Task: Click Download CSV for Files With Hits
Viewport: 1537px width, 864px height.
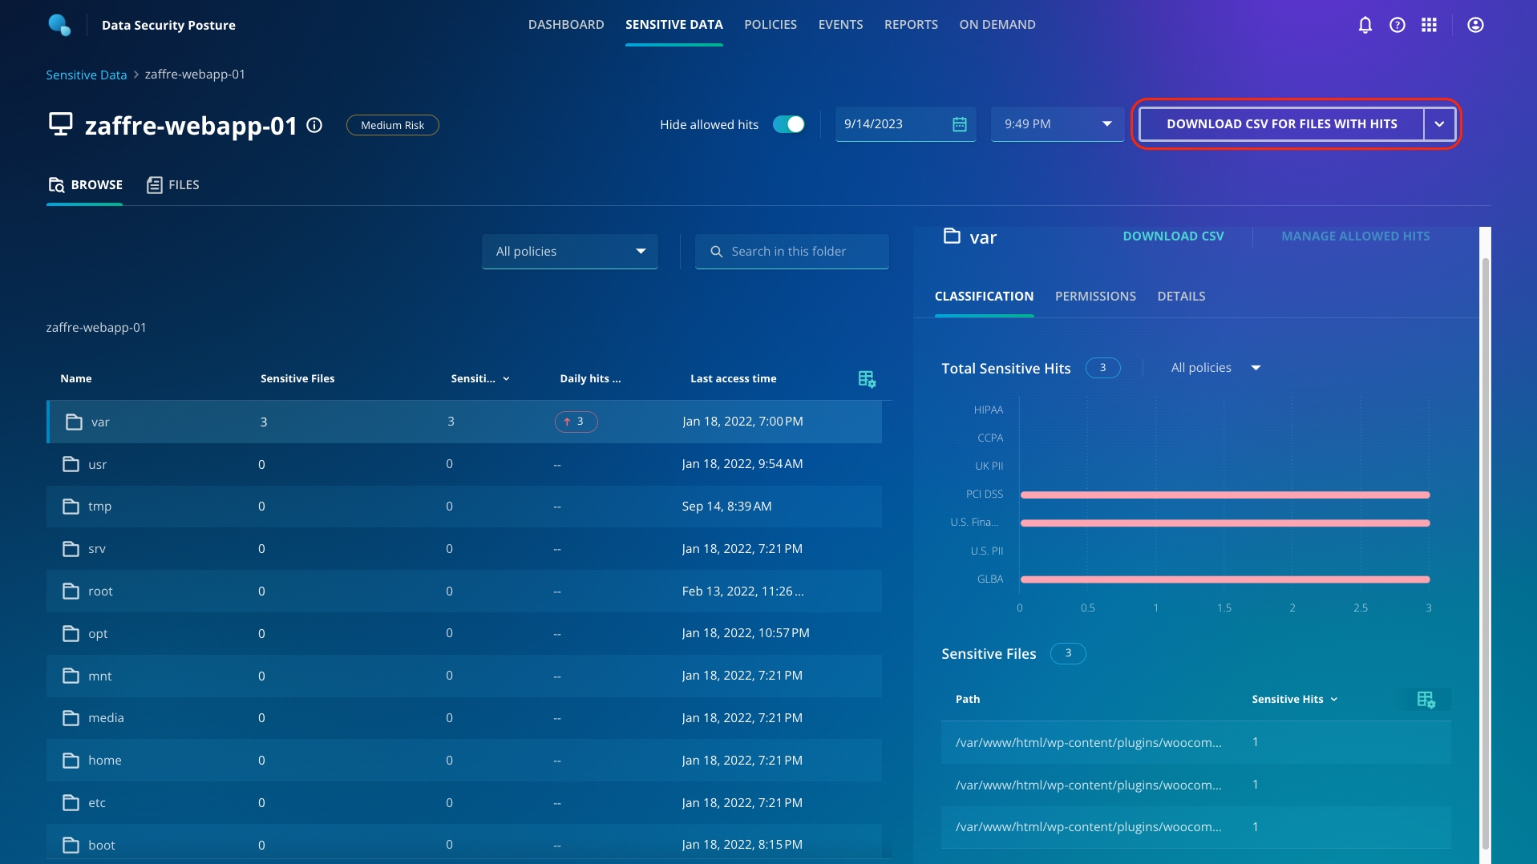Action: coord(1280,124)
